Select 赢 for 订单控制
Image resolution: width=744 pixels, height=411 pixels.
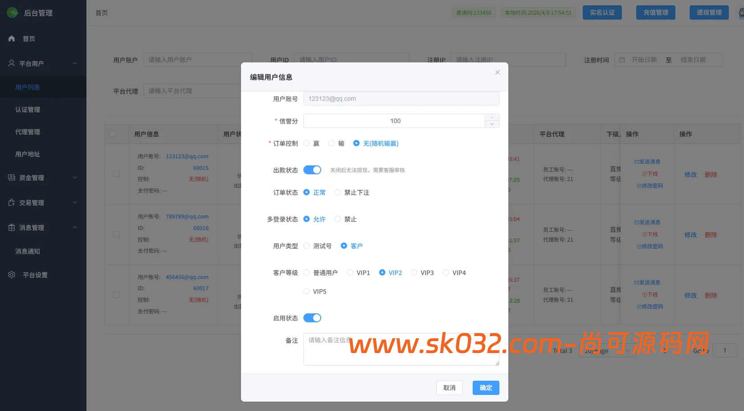(x=311, y=143)
